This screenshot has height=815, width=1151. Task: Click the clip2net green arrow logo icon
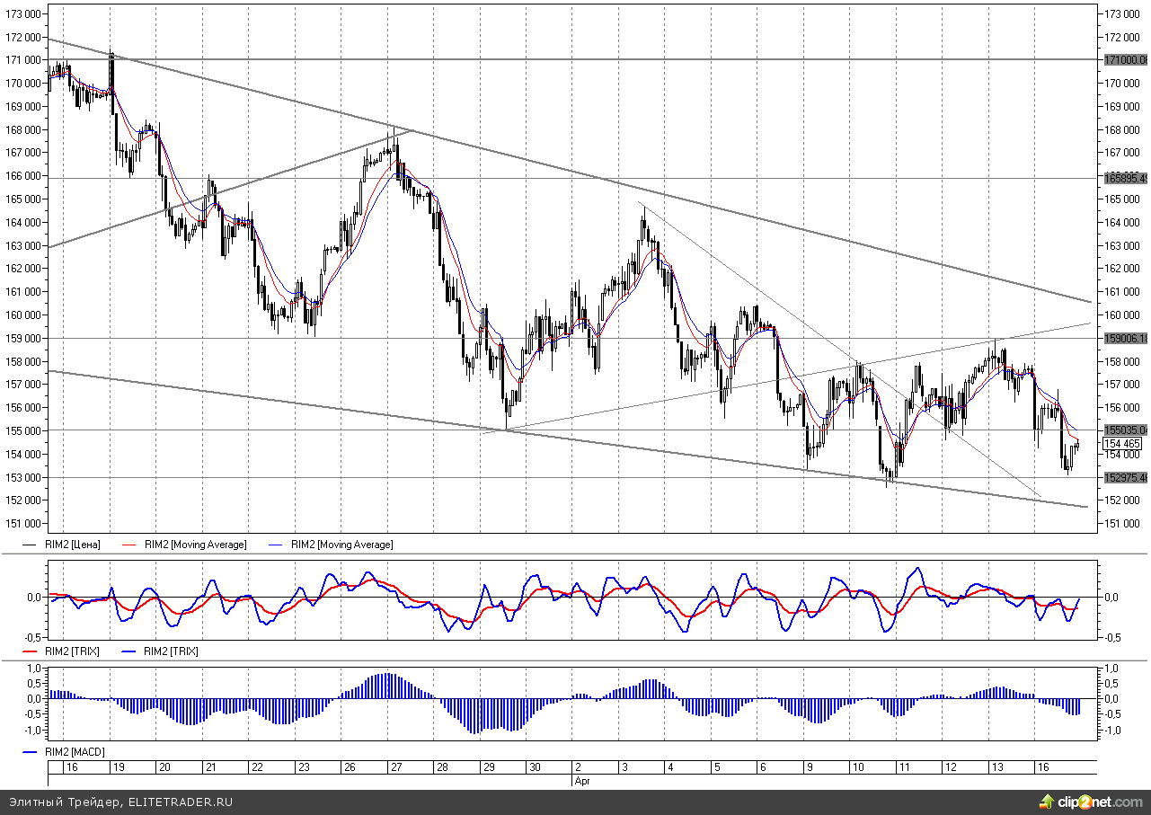[x=1047, y=801]
